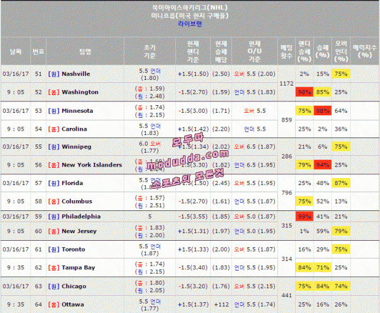
Task: Click Ottawa moneyline +112
Action: point(221,305)
